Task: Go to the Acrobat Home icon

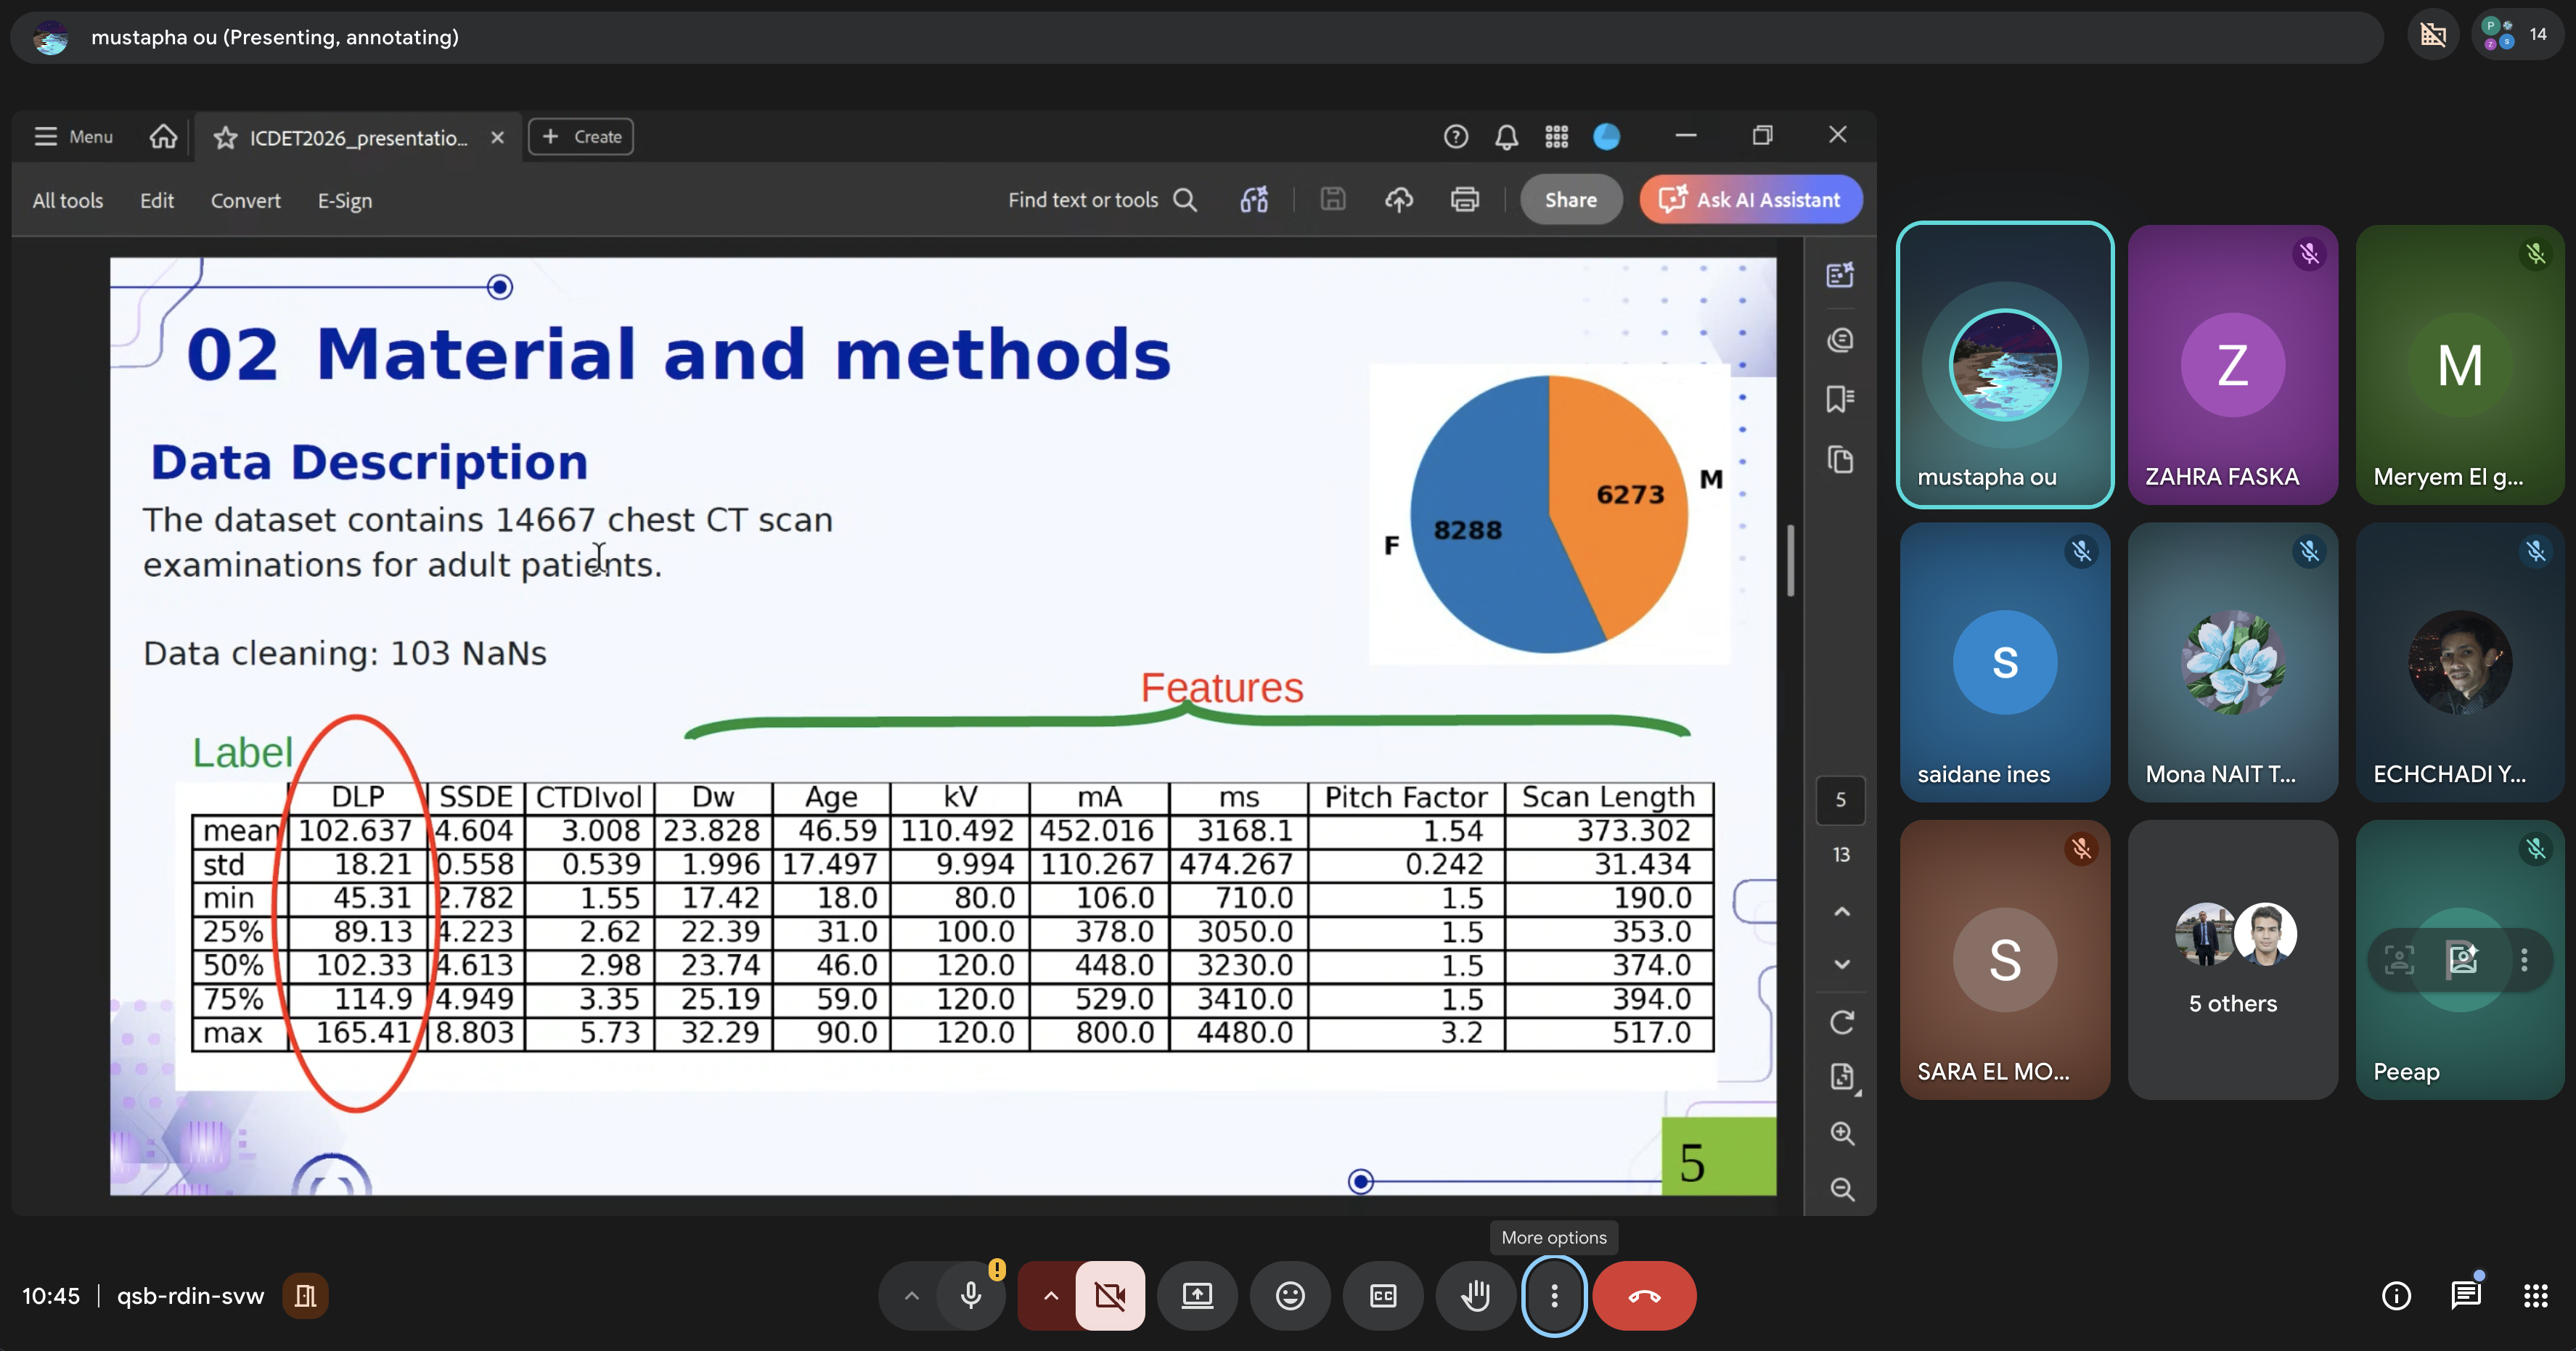Action: 163,137
